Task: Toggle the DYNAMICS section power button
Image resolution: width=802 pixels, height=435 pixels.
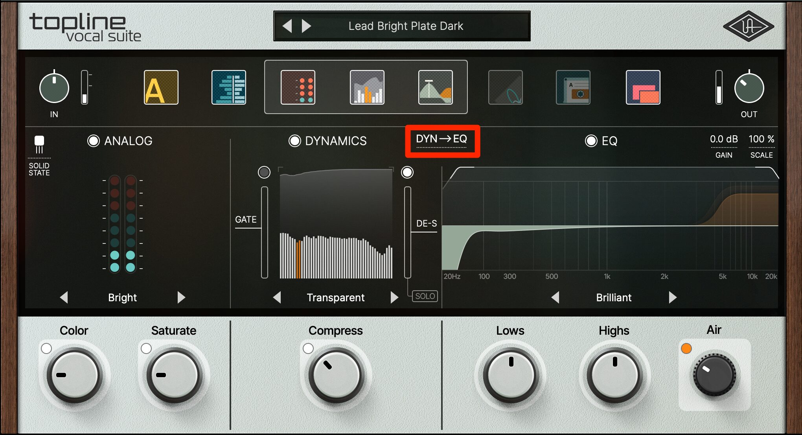Action: point(295,141)
